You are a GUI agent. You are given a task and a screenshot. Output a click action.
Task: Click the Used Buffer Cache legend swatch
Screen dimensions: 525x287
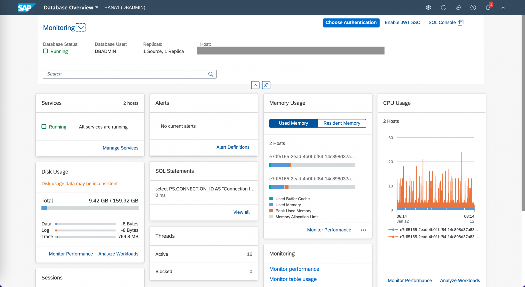[271, 199]
